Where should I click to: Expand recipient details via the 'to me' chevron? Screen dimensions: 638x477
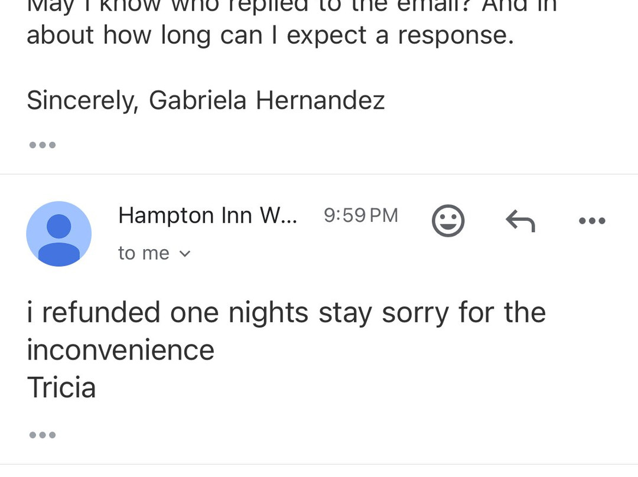click(185, 253)
